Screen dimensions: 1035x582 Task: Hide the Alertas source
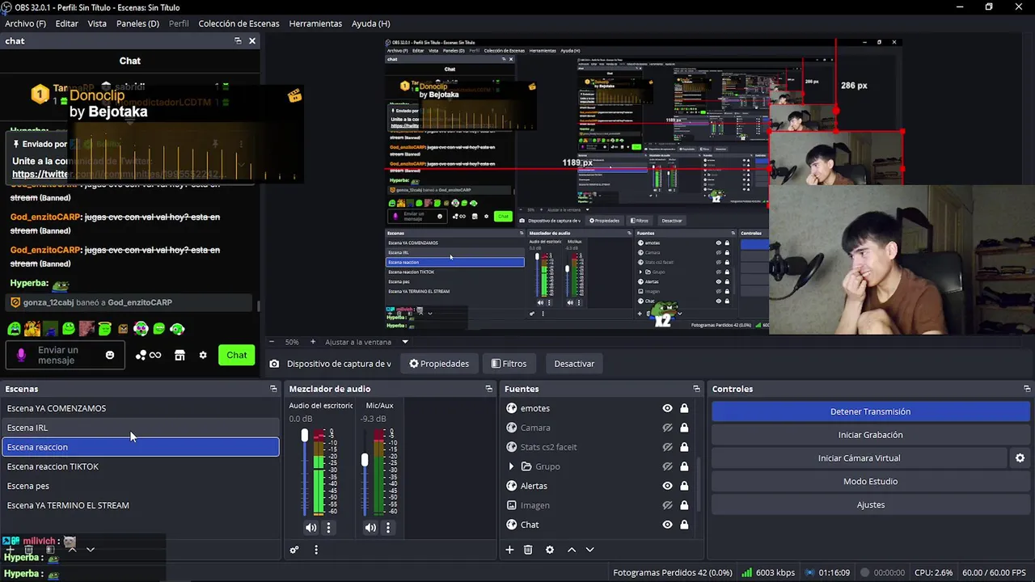[x=667, y=486]
